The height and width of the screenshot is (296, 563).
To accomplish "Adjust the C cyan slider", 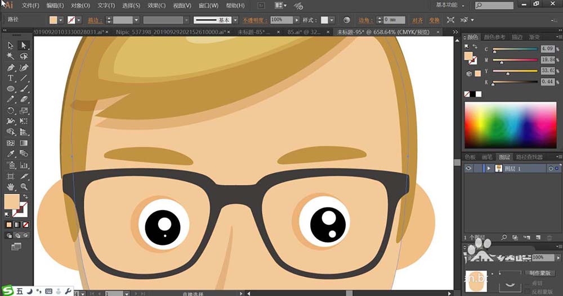I will pyautogui.click(x=515, y=49).
